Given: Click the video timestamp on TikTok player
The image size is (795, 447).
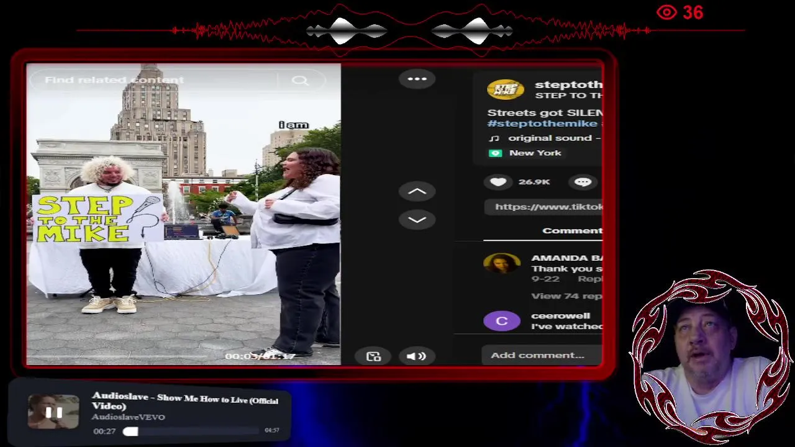Looking at the screenshot, I should (260, 356).
